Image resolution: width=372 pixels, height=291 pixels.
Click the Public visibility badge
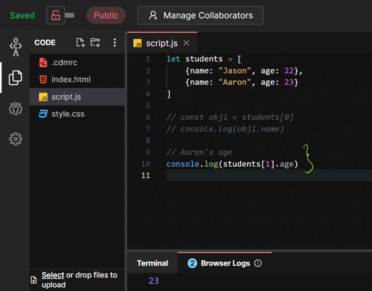click(106, 15)
